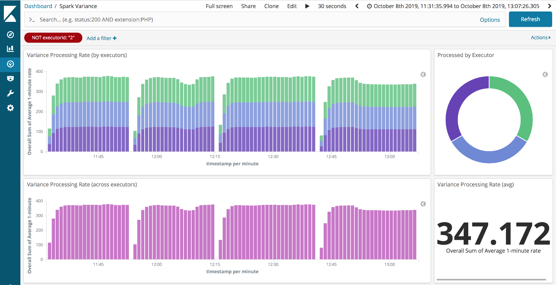Toggle the NOT executorId filter pill
The image size is (556, 285).
[x=53, y=38]
